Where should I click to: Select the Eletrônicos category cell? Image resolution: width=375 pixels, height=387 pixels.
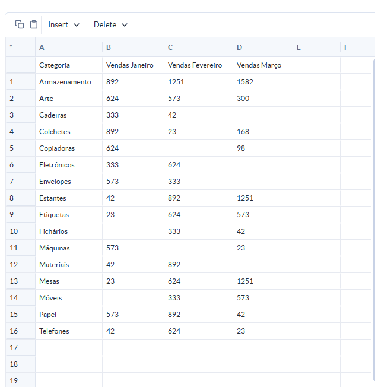pyautogui.click(x=68, y=165)
